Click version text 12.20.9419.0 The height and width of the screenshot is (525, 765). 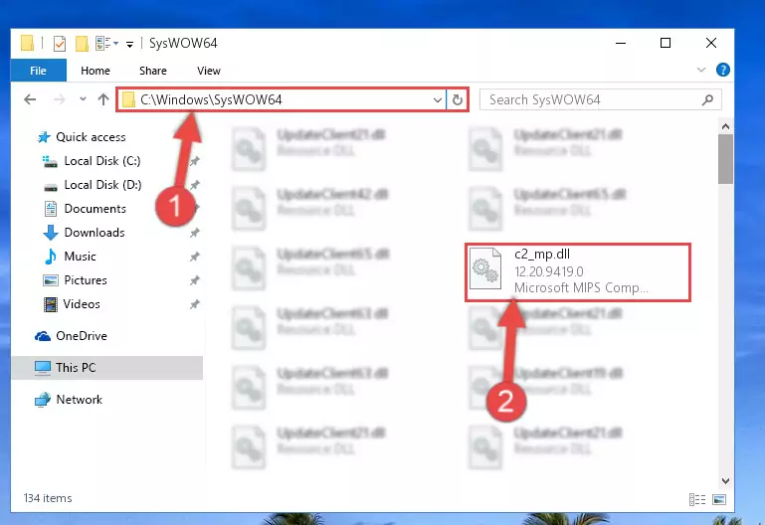tap(549, 271)
